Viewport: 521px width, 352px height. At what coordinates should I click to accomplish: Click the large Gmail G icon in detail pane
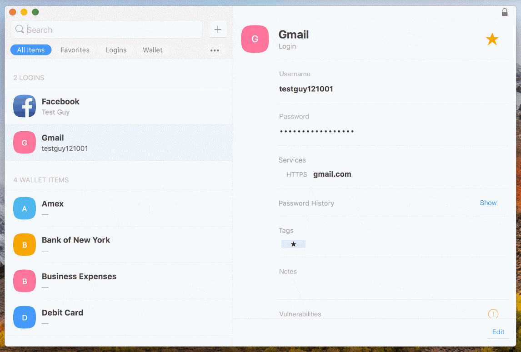tap(255, 39)
